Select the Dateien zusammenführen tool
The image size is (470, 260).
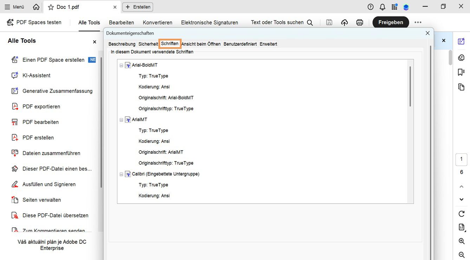46,153
